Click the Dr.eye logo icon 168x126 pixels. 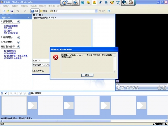click(65, 3)
